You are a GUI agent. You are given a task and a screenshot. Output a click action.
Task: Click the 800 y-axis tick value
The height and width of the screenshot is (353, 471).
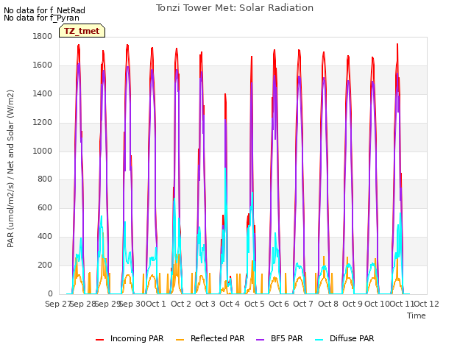[45, 179]
